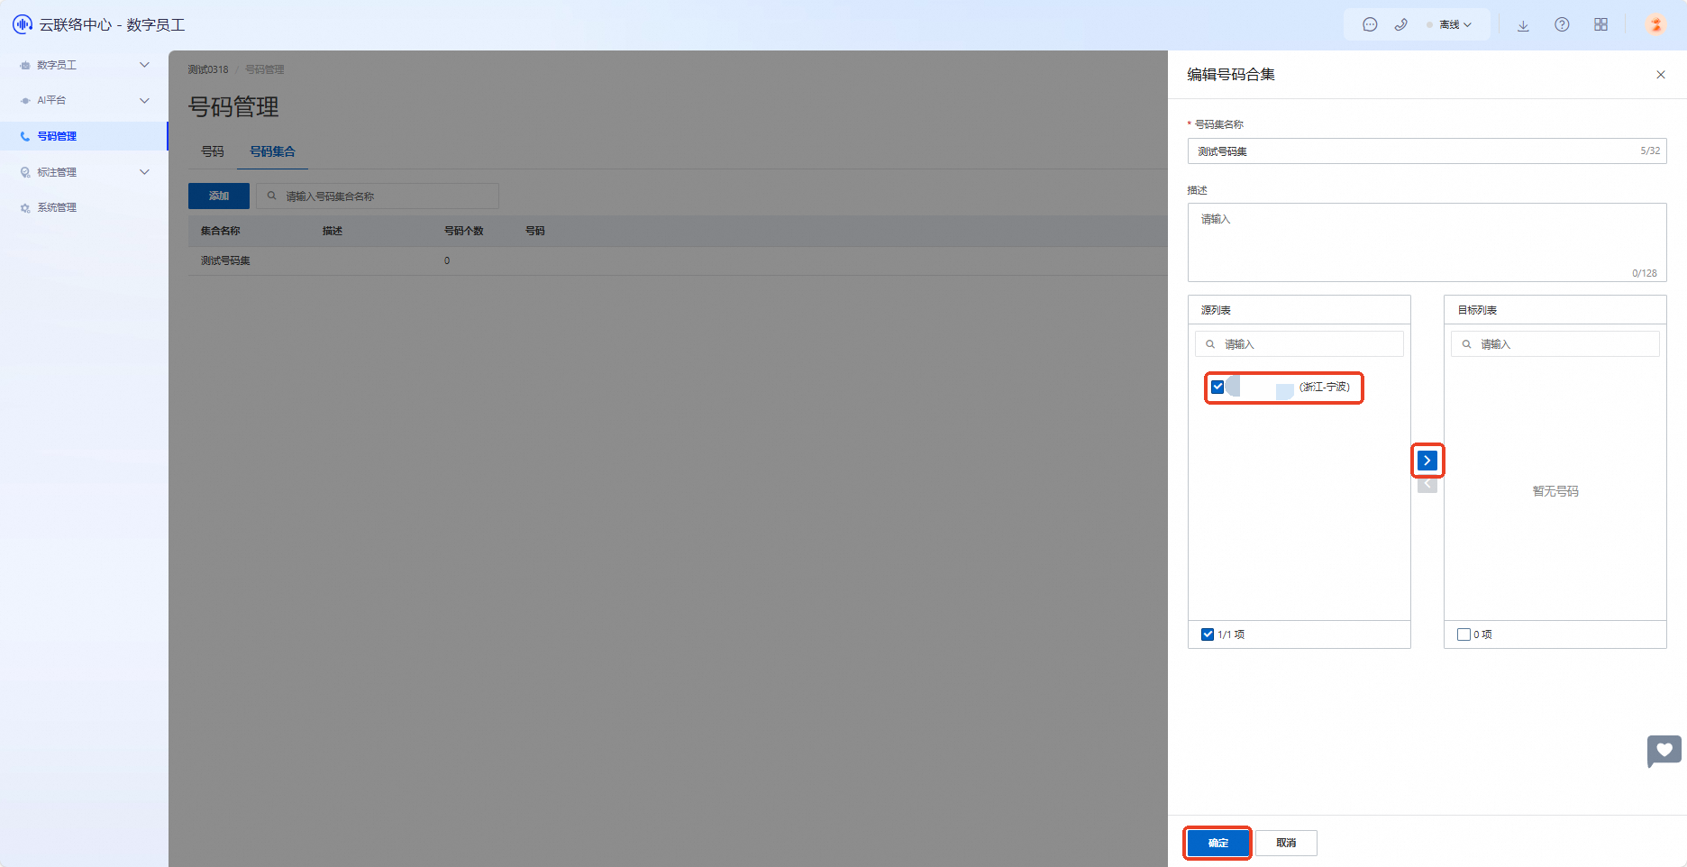Expand the 数字员工 menu chevron

pos(144,65)
